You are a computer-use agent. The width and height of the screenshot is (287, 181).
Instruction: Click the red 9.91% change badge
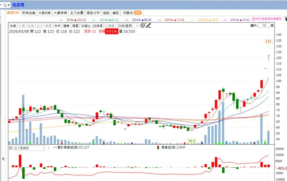pos(111,31)
